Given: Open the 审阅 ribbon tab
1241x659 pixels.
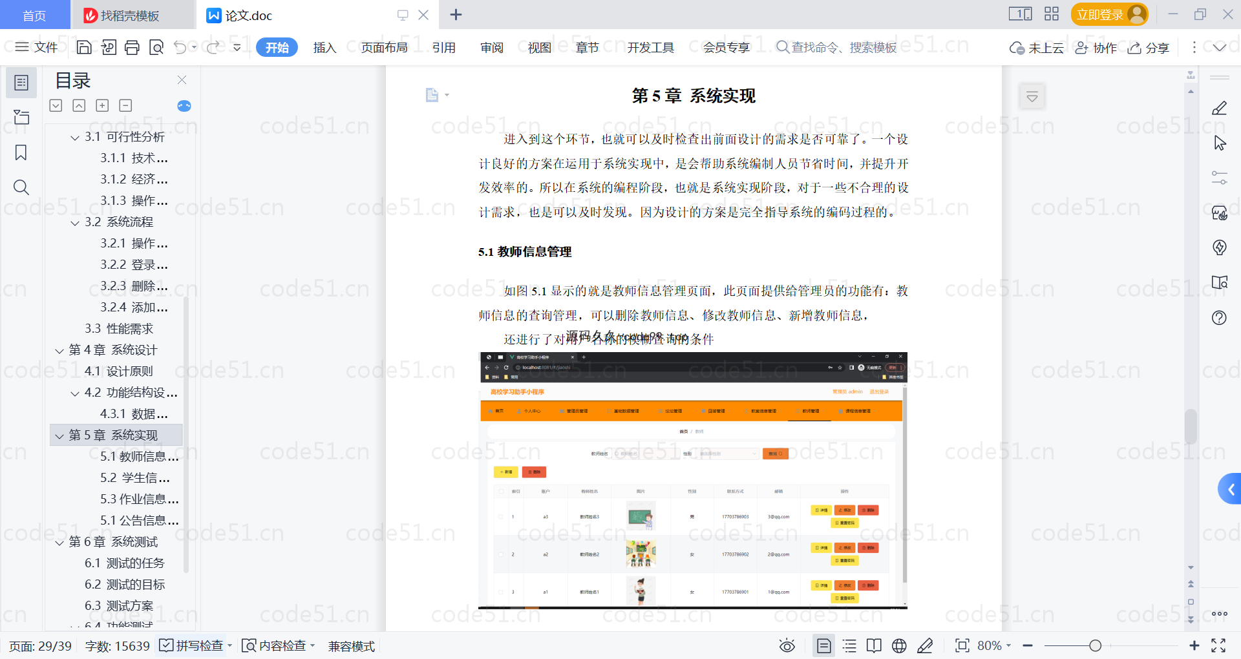Looking at the screenshot, I should 491,47.
